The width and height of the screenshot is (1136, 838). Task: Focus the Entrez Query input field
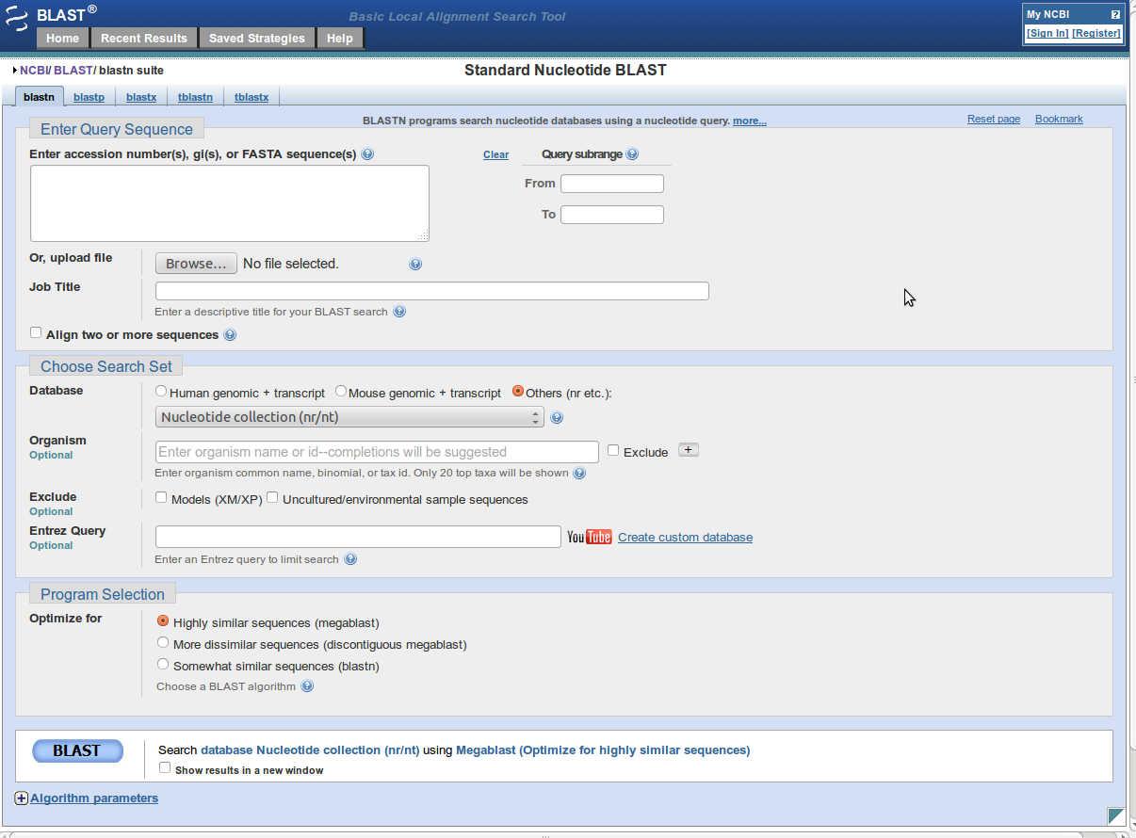[358, 537]
